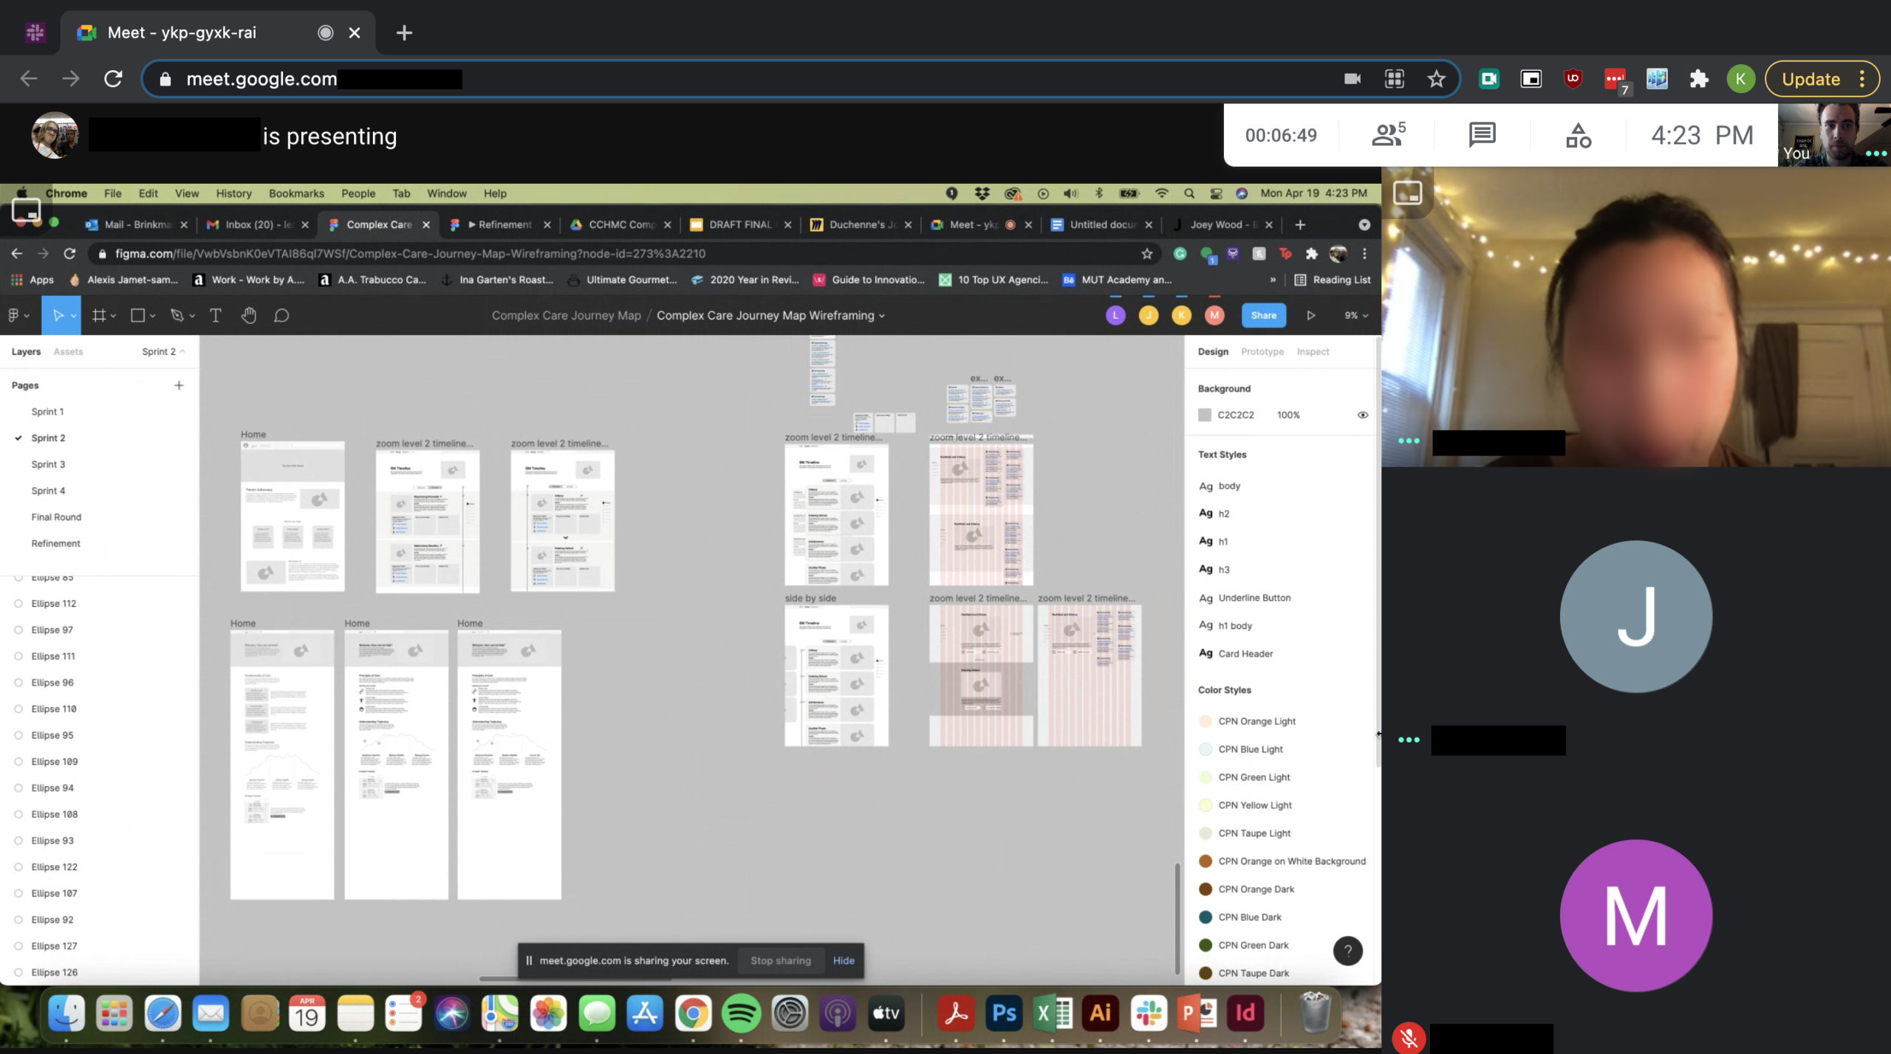This screenshot has width=1891, height=1054.
Task: Expand the Sprint 2 page selector
Action: (163, 351)
